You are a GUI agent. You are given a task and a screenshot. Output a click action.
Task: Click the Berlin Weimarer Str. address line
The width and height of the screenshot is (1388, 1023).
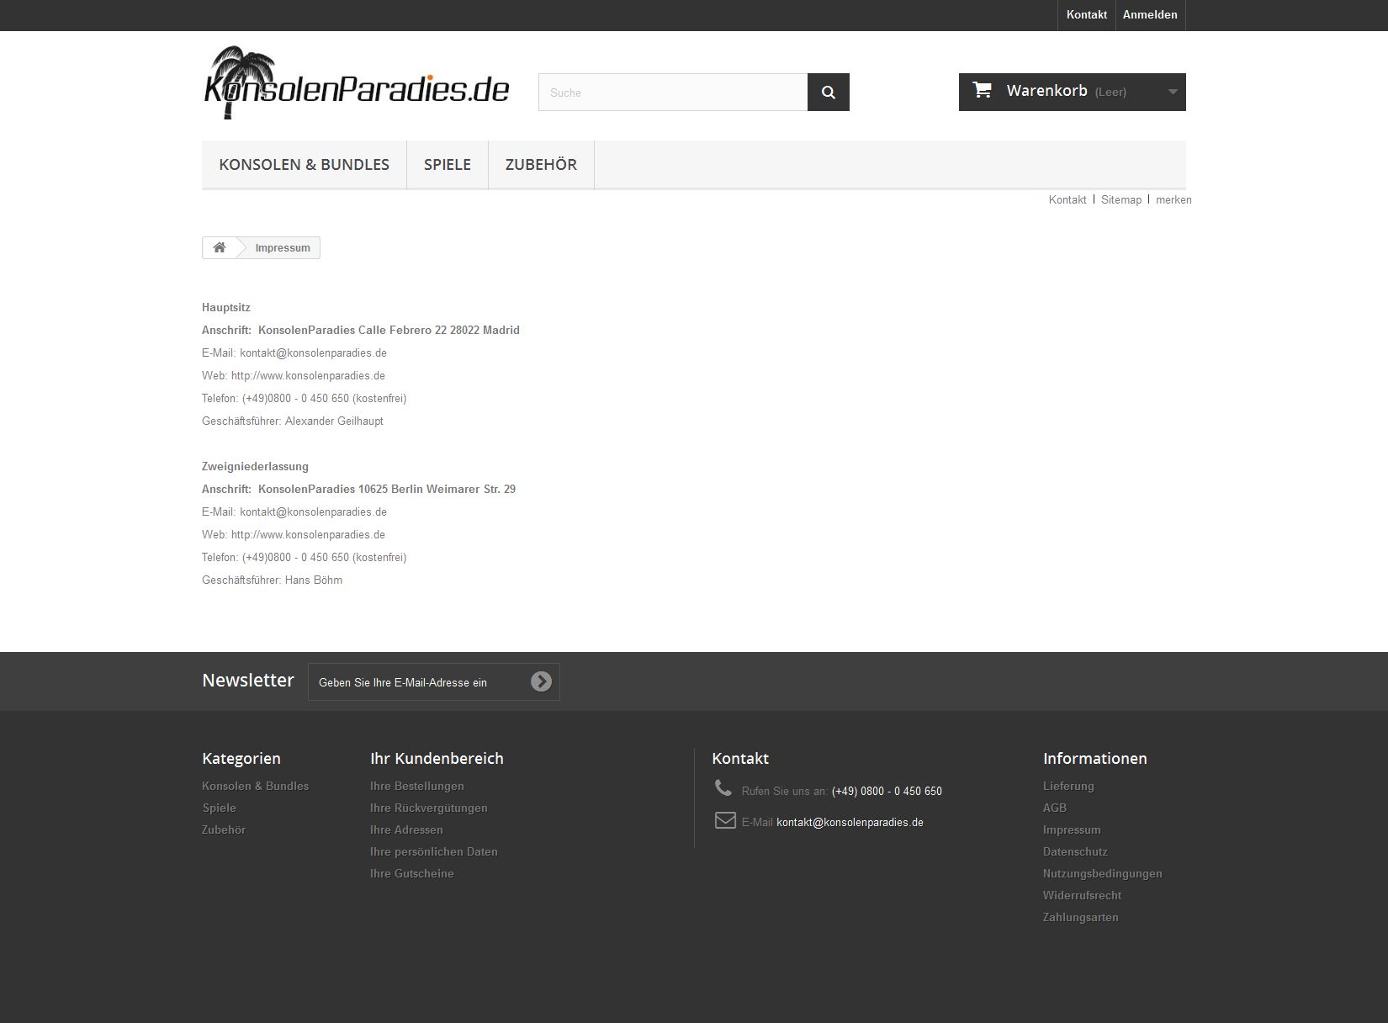point(358,489)
